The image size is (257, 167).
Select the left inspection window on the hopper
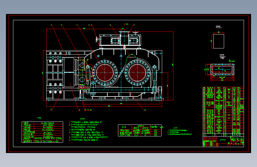pyautogui.click(x=115, y=41)
